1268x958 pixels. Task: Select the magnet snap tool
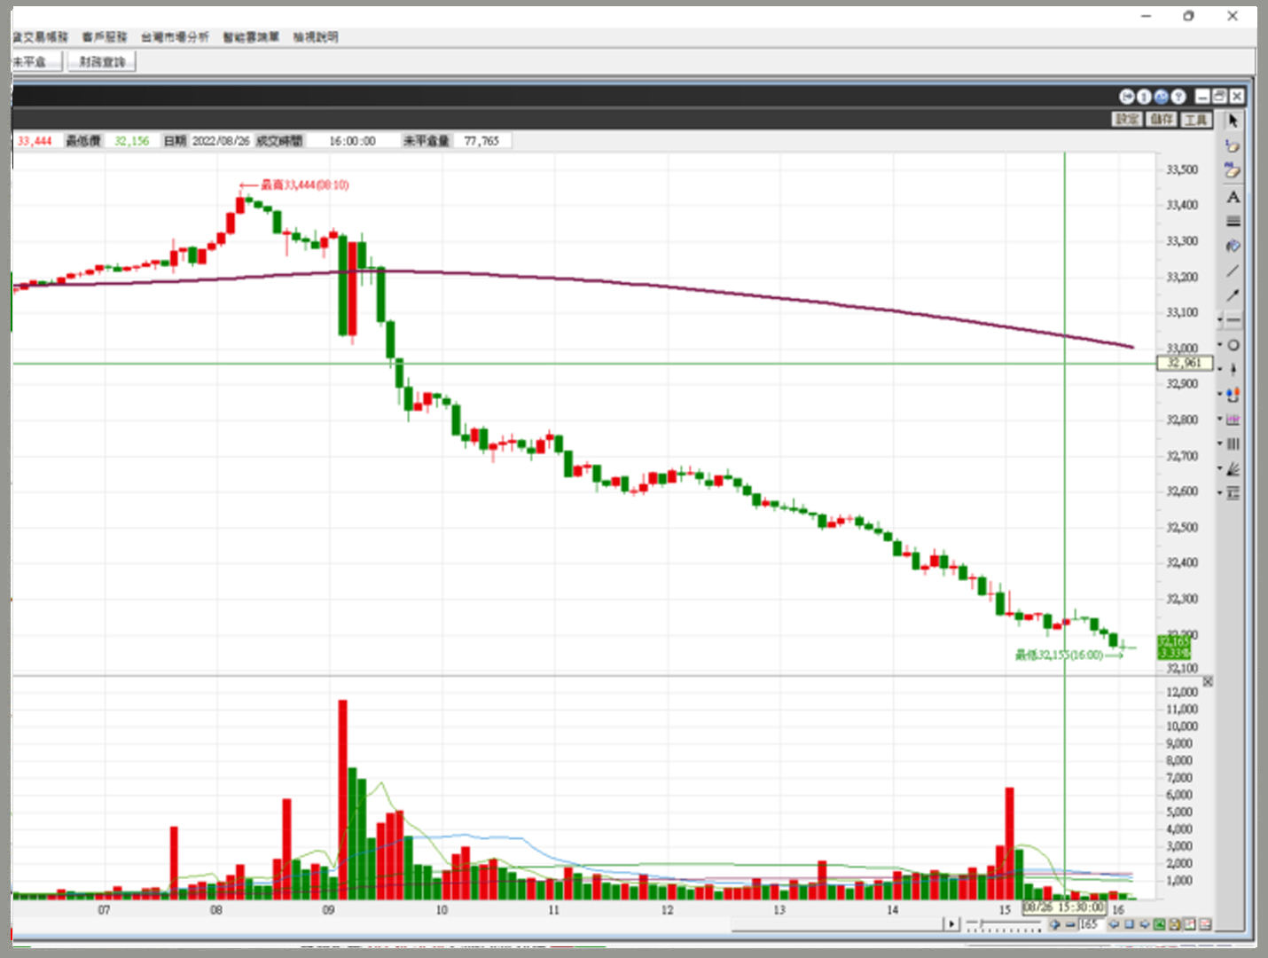[x=1234, y=395]
